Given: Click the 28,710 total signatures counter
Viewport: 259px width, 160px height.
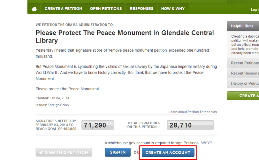Looking at the screenshot, I should pos(190,125).
